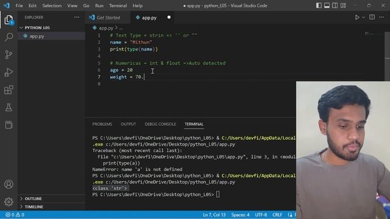Open the Extensions view
390x219 pixels.
coord(9,90)
